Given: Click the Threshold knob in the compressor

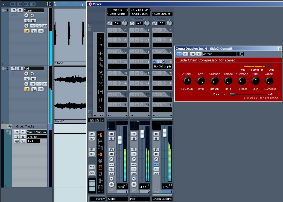Looking at the screenshot, I should point(187,81).
